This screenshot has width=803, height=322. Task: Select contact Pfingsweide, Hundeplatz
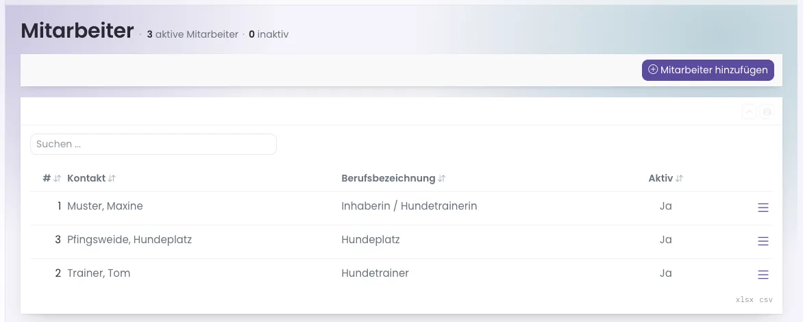(129, 240)
